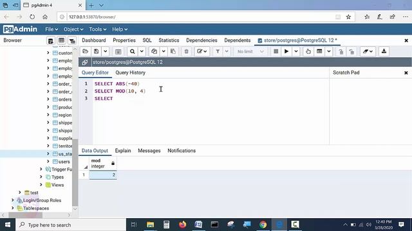Open the Notifications tab
Image resolution: width=412 pixels, height=231 pixels.
coord(182,151)
